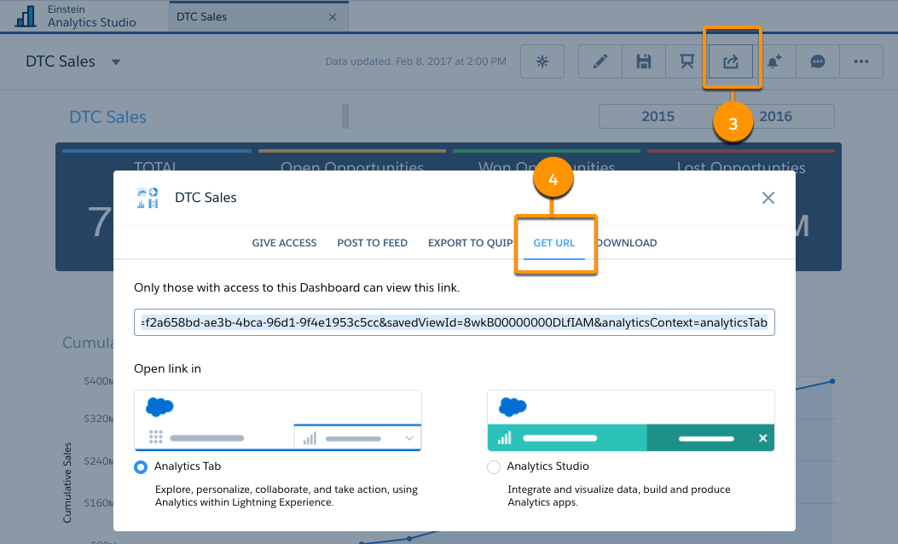The height and width of the screenshot is (544, 898).
Task: Open the Post to Feed tab
Action: click(372, 243)
